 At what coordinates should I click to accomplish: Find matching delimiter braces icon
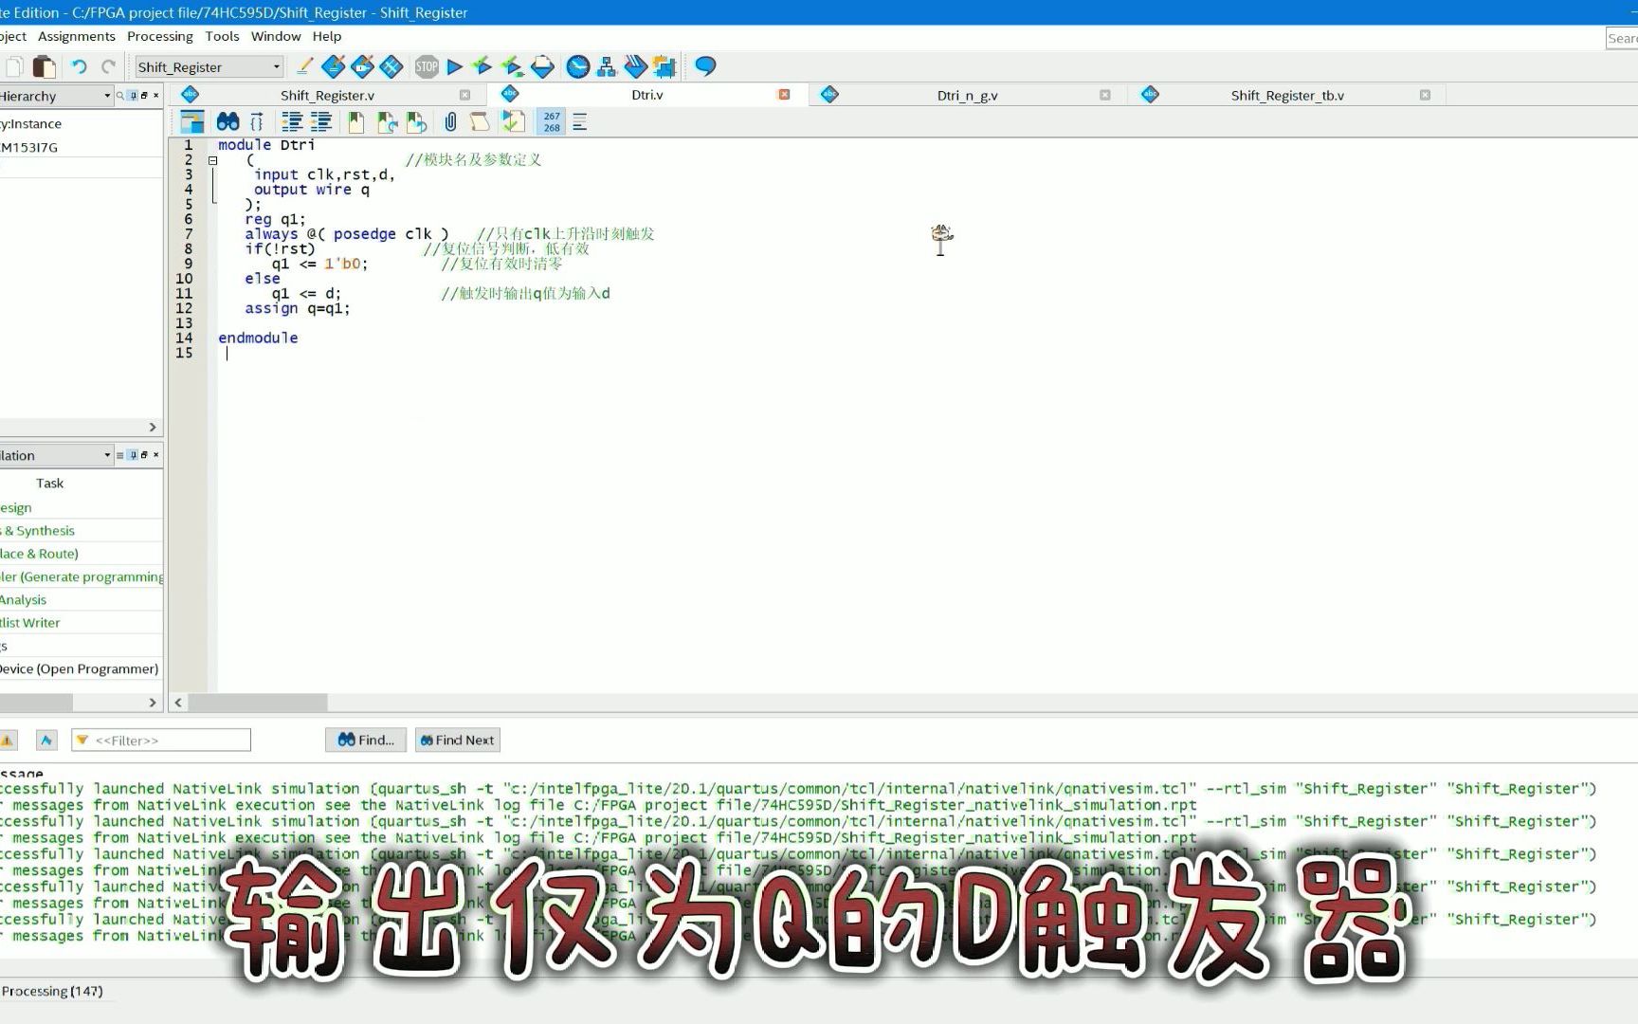coord(257,121)
